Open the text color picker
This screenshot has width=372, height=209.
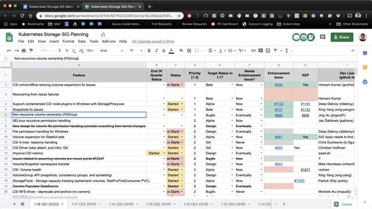click(x=171, y=51)
